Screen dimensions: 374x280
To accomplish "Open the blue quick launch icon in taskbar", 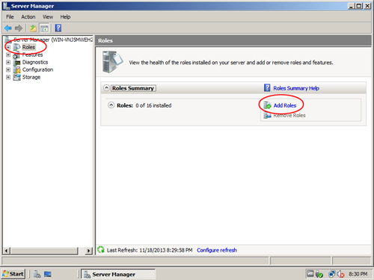I will click(x=48, y=274).
